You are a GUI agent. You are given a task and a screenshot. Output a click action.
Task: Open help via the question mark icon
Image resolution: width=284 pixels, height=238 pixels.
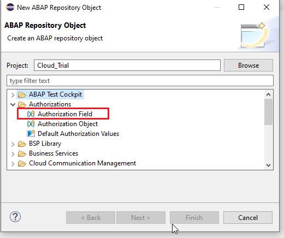point(15,217)
